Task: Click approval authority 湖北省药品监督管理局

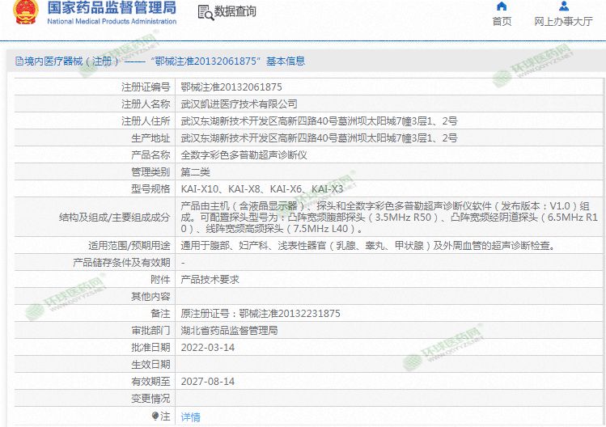Action: (x=229, y=330)
